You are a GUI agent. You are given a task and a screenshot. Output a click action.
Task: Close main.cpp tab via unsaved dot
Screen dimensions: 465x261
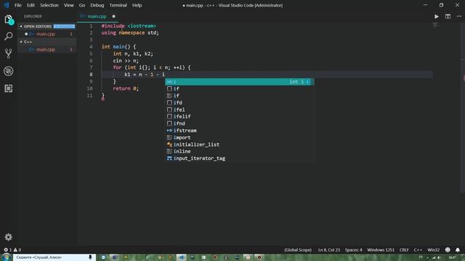point(113,16)
